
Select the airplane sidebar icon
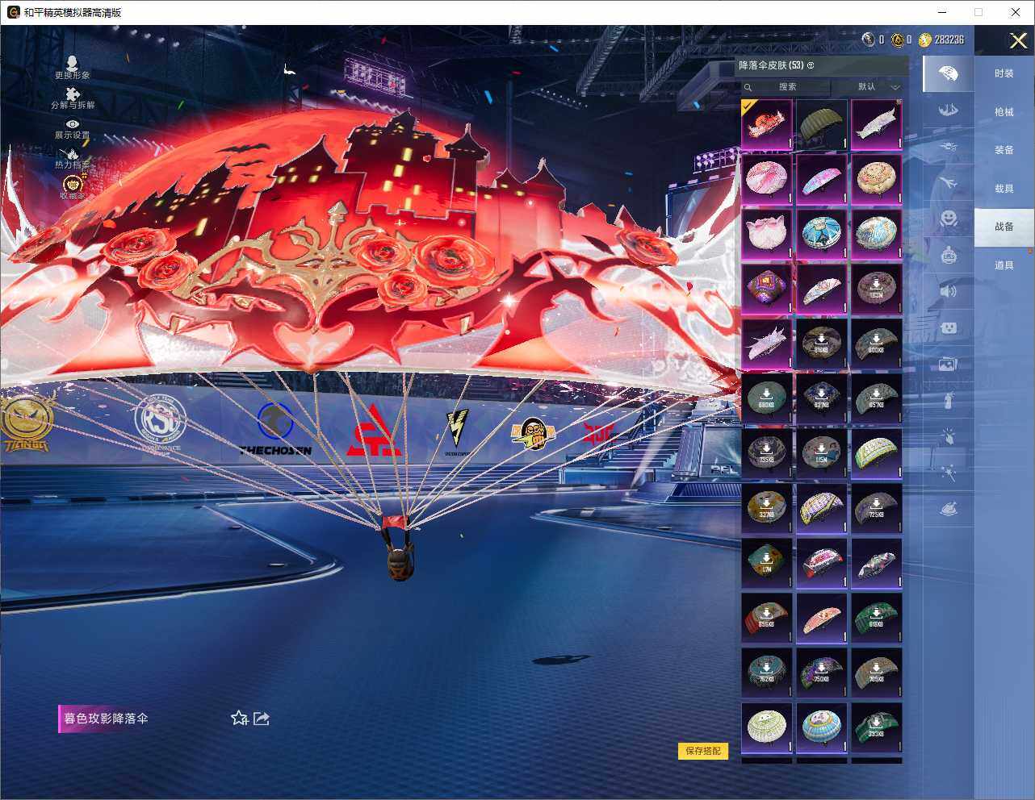[x=949, y=183]
